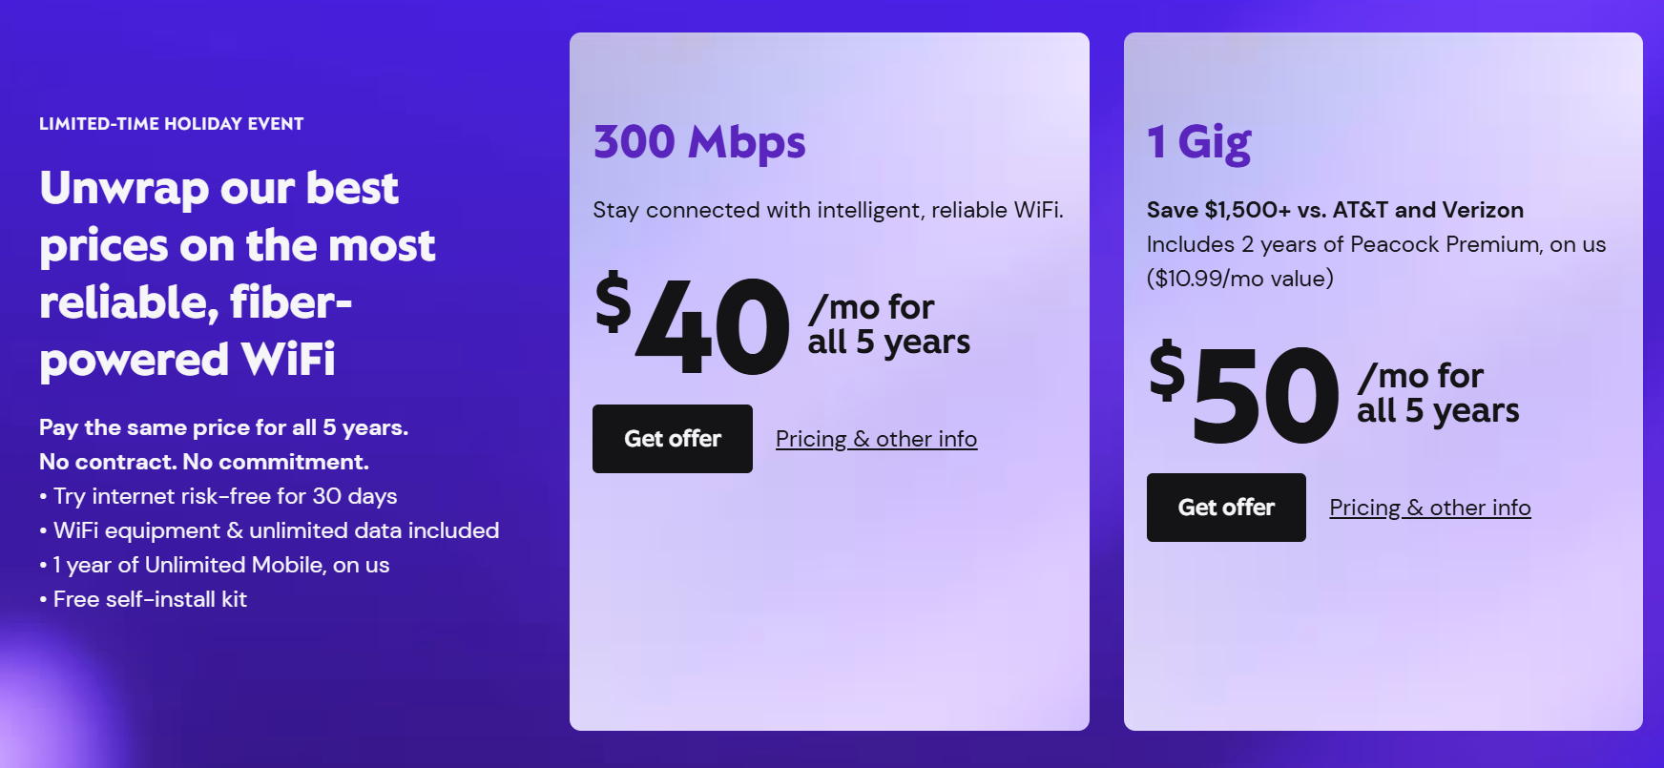Screen dimensions: 1664x768
Task: Click the $40 price figure
Action: (694, 324)
